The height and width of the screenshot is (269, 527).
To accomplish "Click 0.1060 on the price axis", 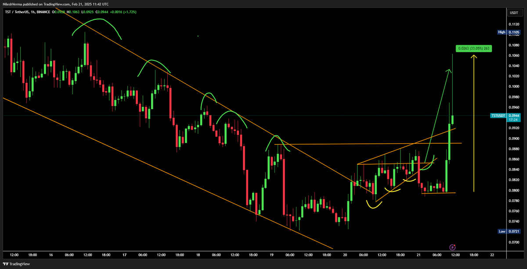I will (x=513, y=55).
